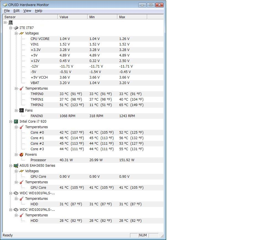Viewport: 265px width, 240px height.
Task: Click the Max column header
Action: point(132,17)
